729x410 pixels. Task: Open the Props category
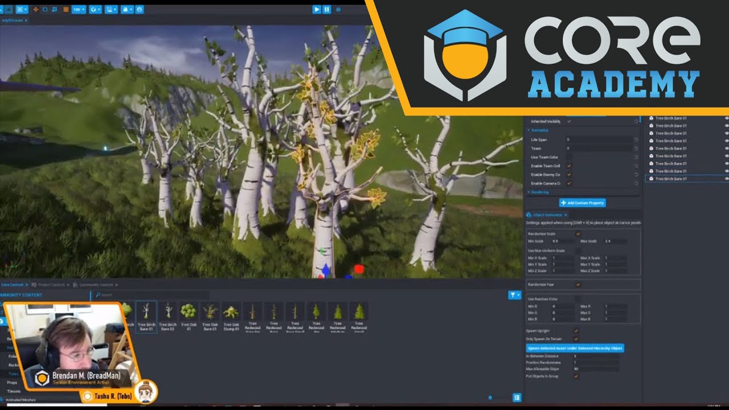tap(12, 383)
